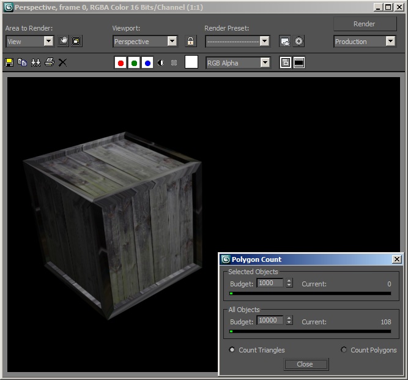
Task: Click the rendered crate image
Action: [113, 226]
